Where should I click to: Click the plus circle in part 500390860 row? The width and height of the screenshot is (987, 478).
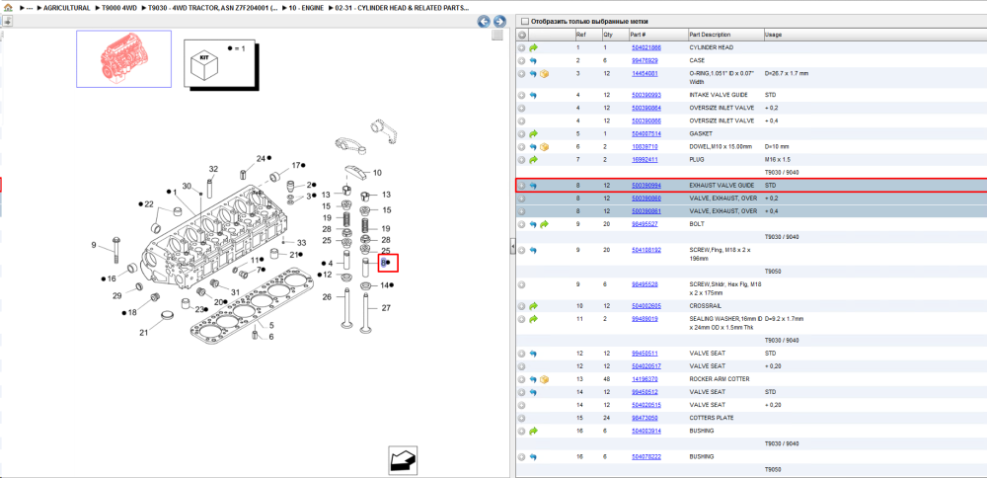click(x=522, y=199)
